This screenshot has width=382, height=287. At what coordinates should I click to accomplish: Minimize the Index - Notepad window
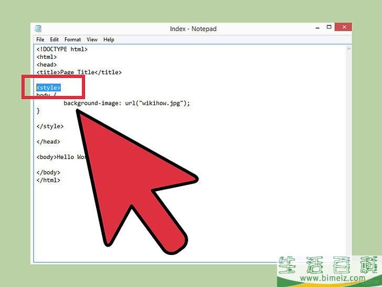click(317, 27)
